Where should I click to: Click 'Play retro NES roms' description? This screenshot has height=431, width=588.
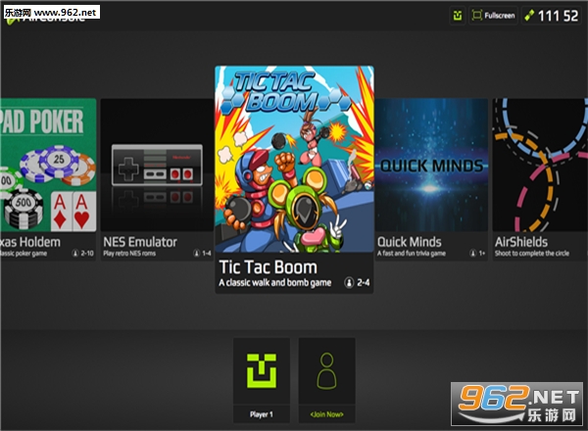click(x=129, y=254)
